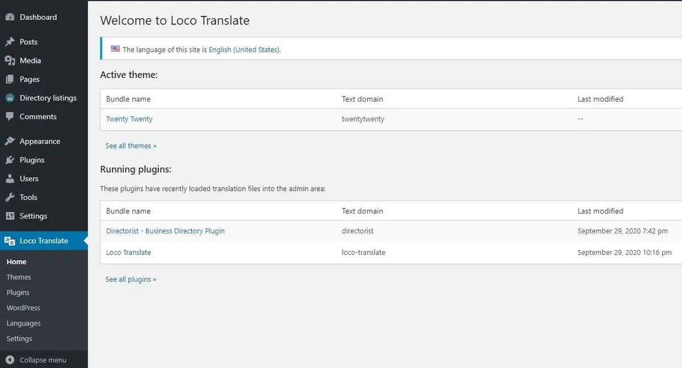
Task: Click the directorist text domain cell
Action: tap(357, 231)
